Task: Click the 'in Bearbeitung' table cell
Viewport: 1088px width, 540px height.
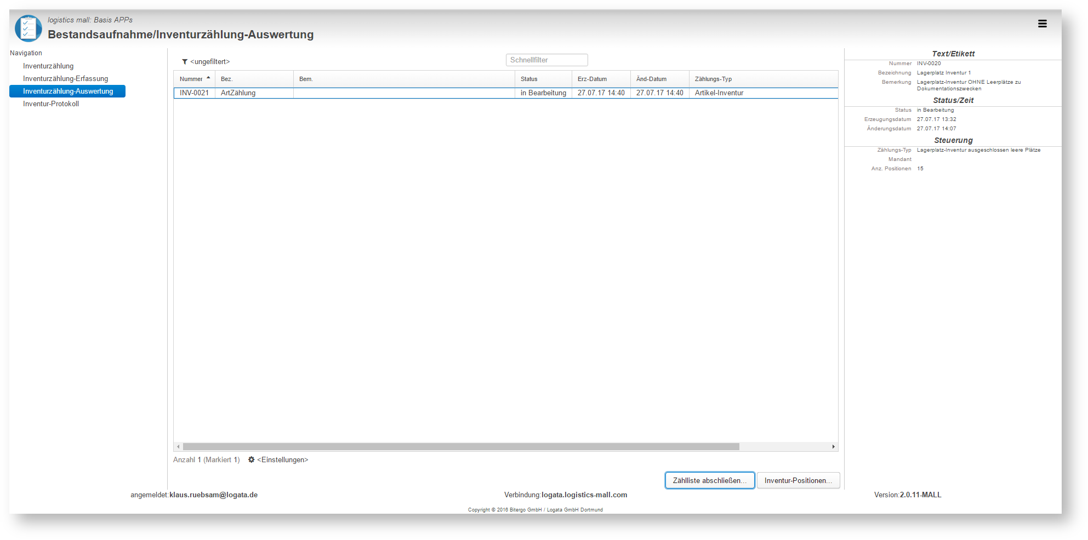Action: 543,93
